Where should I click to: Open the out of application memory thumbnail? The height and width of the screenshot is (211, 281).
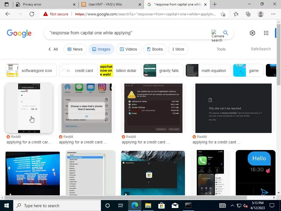pos(153,108)
